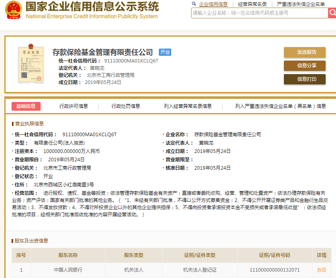Screen dimensions: 336x278
Task: Click the 股东及出资信息 section heading
Action: click(31, 241)
